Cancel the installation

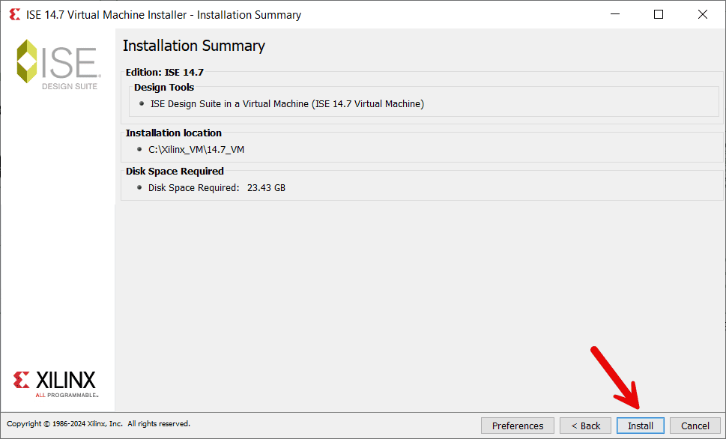pos(695,425)
